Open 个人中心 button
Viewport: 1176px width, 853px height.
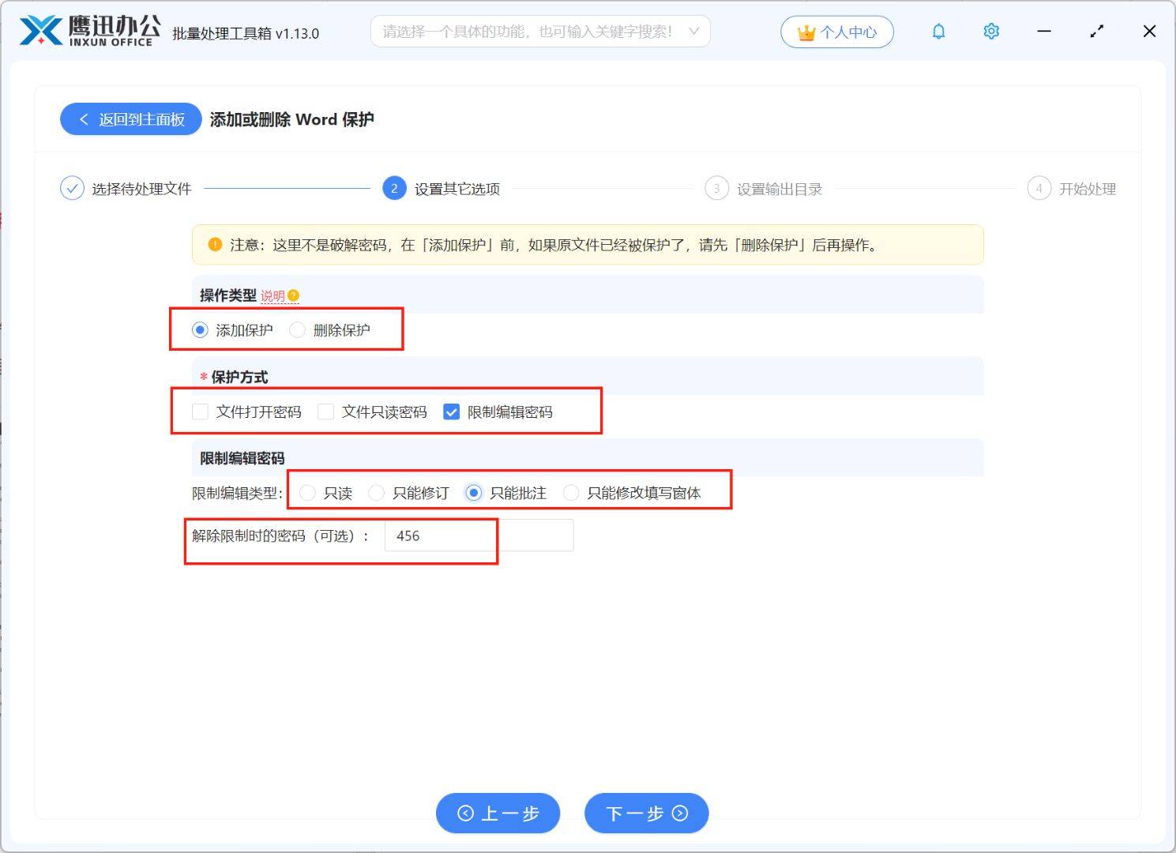point(837,32)
